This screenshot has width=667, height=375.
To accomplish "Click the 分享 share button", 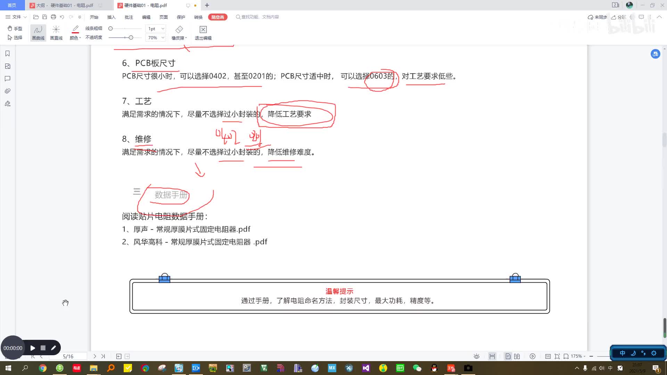I will pos(618,17).
